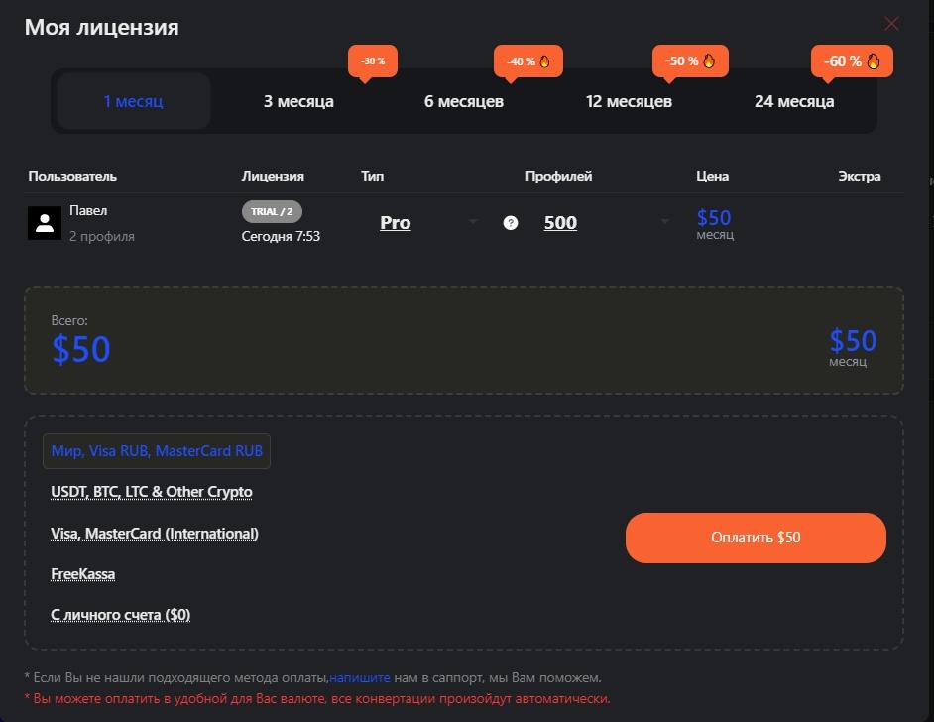The height and width of the screenshot is (722, 934).
Task: Click the Тип column header
Action: (372, 176)
